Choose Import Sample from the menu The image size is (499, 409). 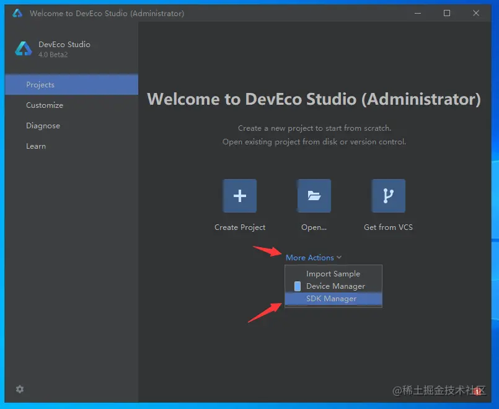333,274
